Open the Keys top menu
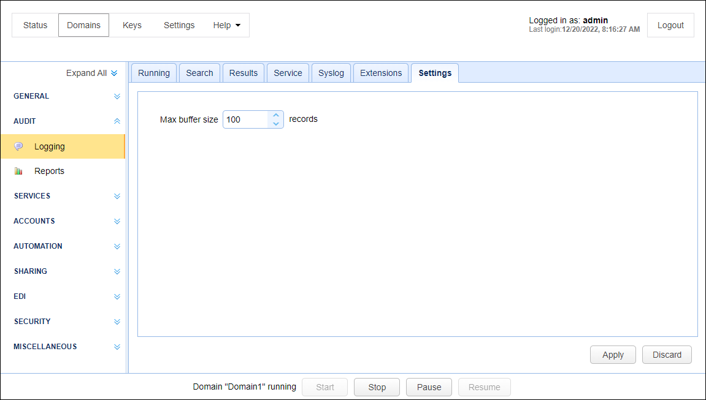 tap(132, 25)
